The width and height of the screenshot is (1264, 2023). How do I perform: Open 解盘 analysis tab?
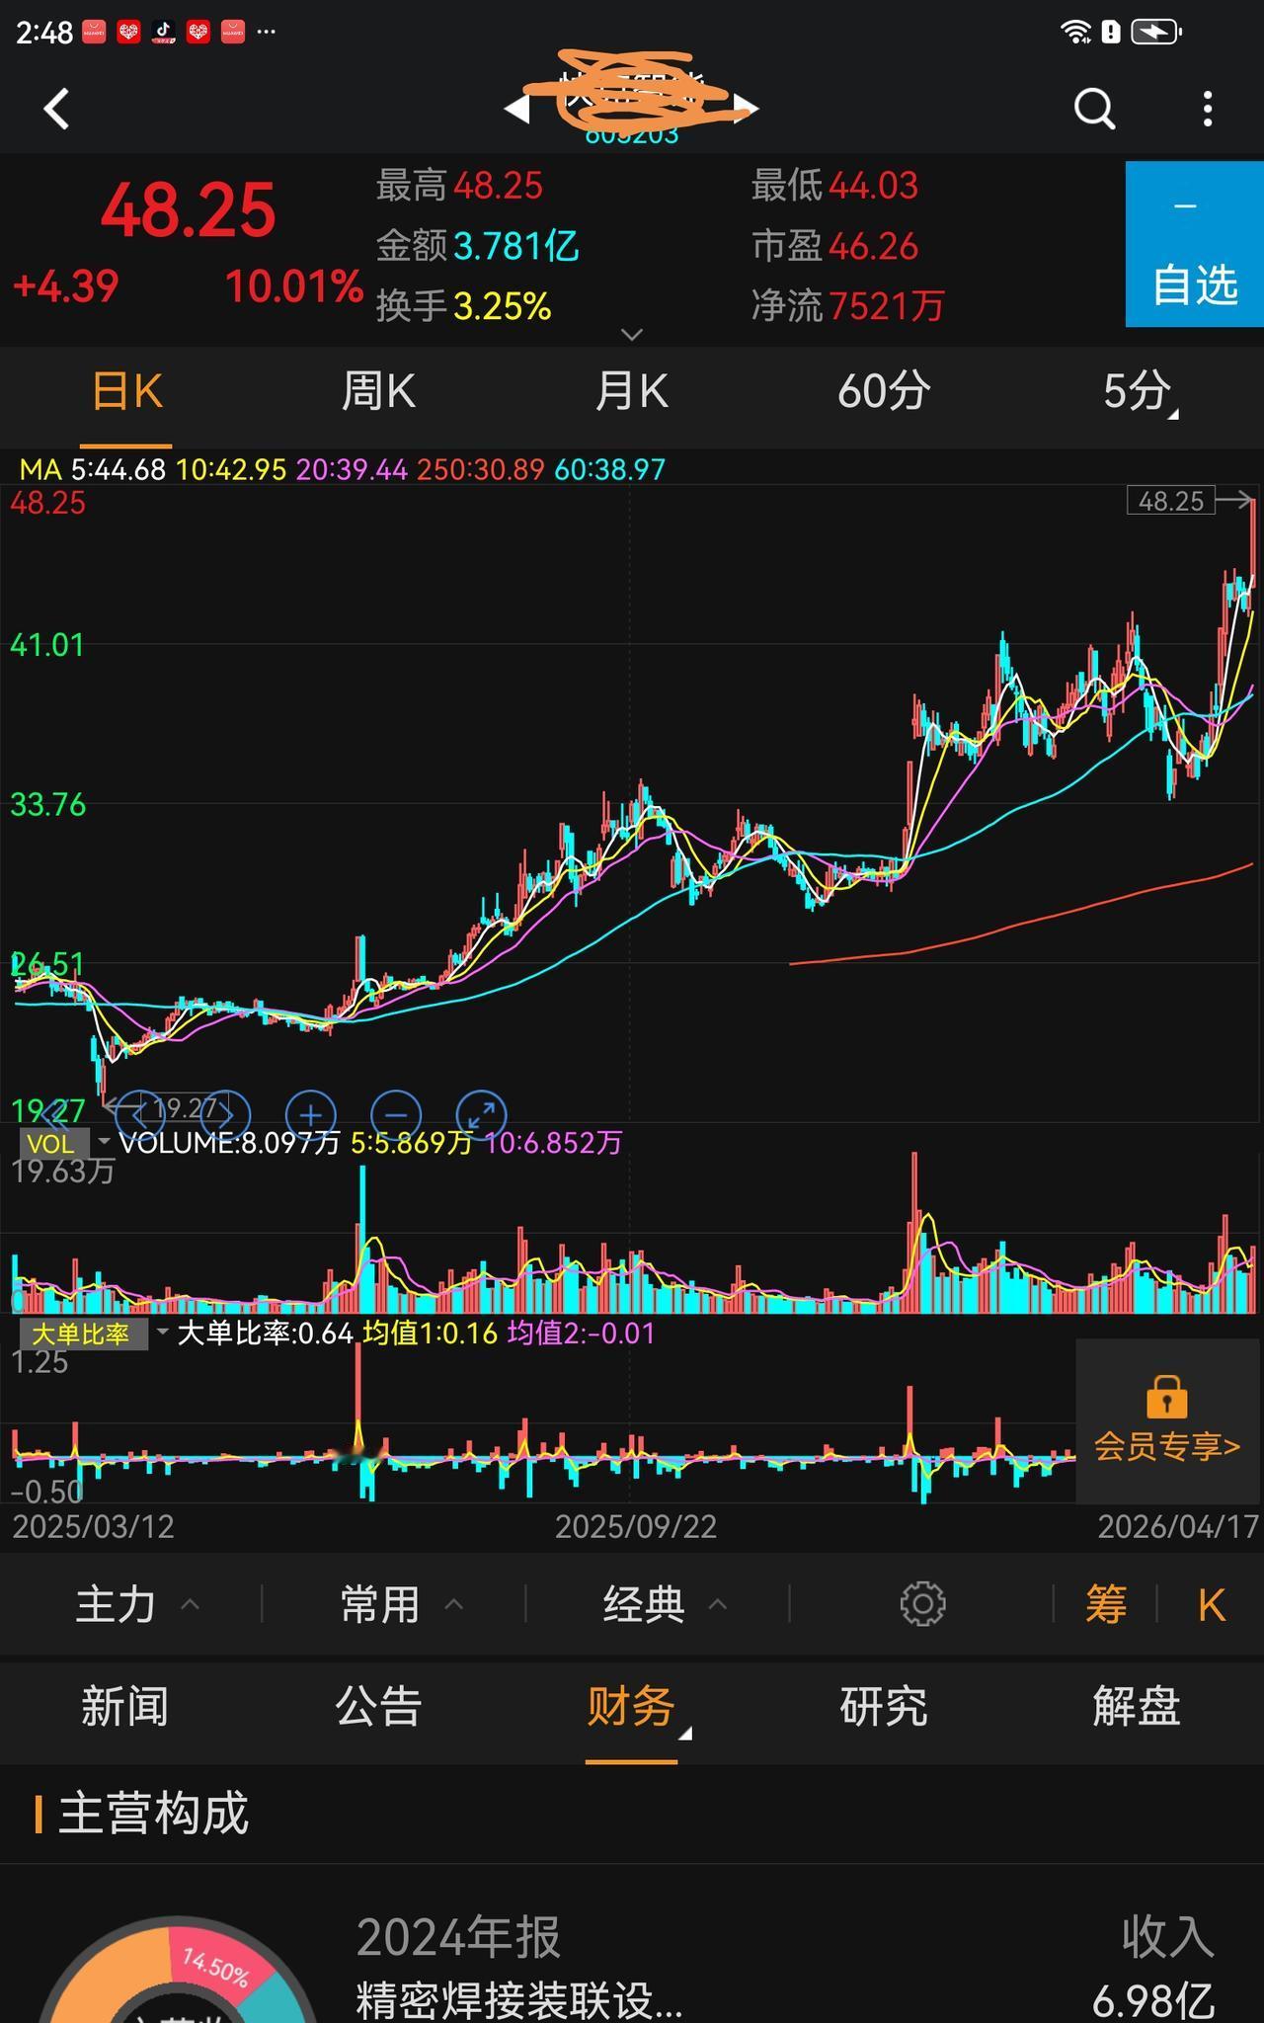pyautogui.click(x=1137, y=1706)
